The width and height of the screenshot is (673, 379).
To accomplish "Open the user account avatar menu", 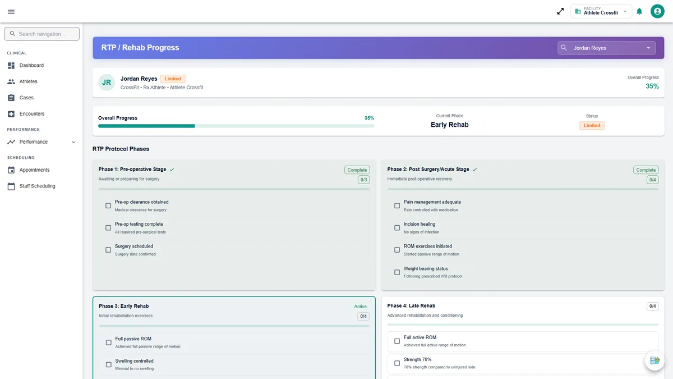I will 657,11.
